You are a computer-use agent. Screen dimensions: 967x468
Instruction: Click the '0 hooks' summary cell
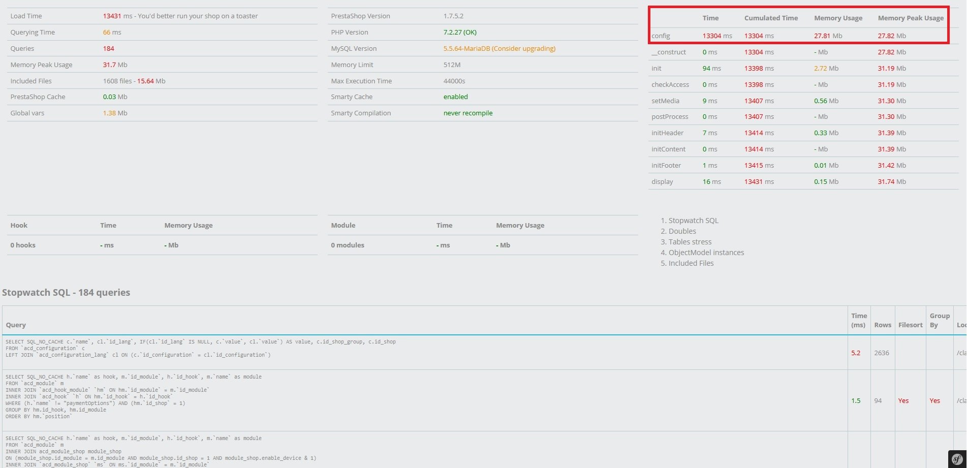point(23,245)
